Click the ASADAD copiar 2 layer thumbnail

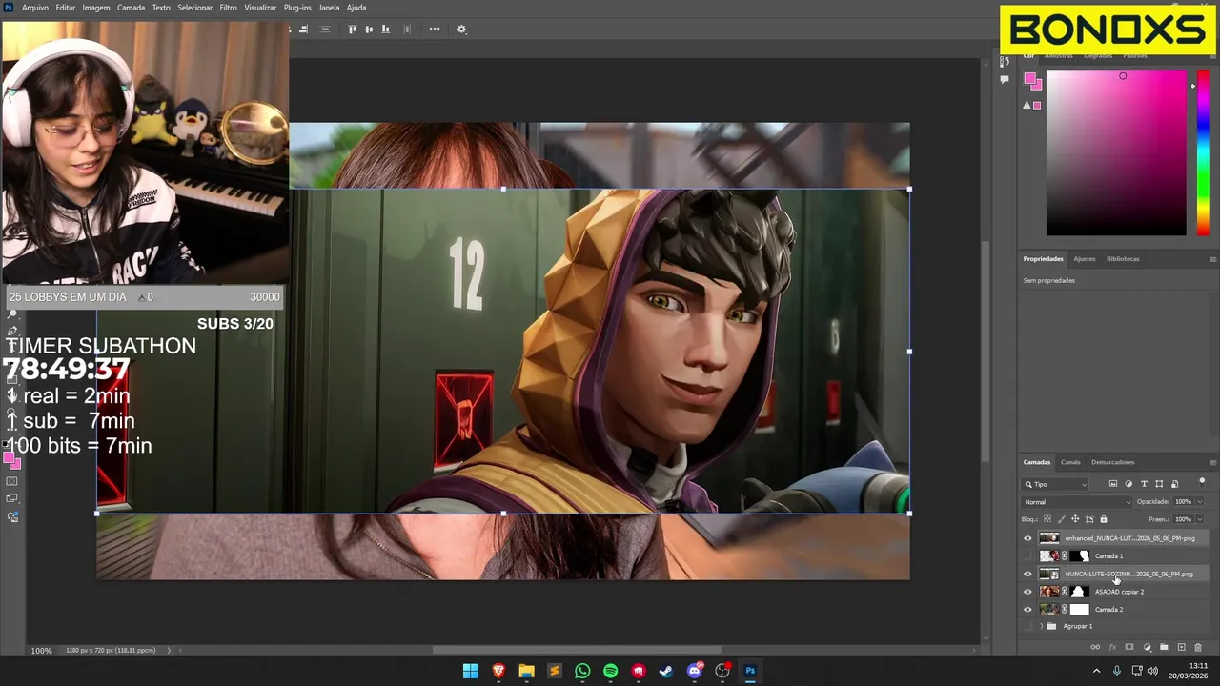(1049, 592)
